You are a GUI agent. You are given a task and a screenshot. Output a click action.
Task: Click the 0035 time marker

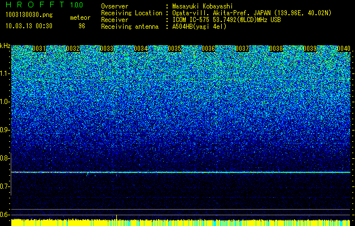tap(174, 49)
